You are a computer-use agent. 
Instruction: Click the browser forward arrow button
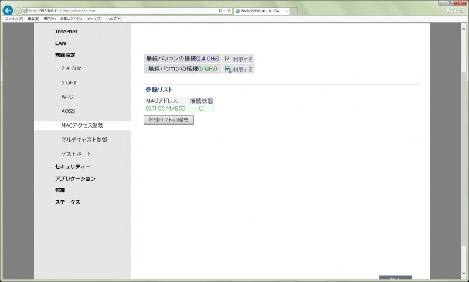18,11
